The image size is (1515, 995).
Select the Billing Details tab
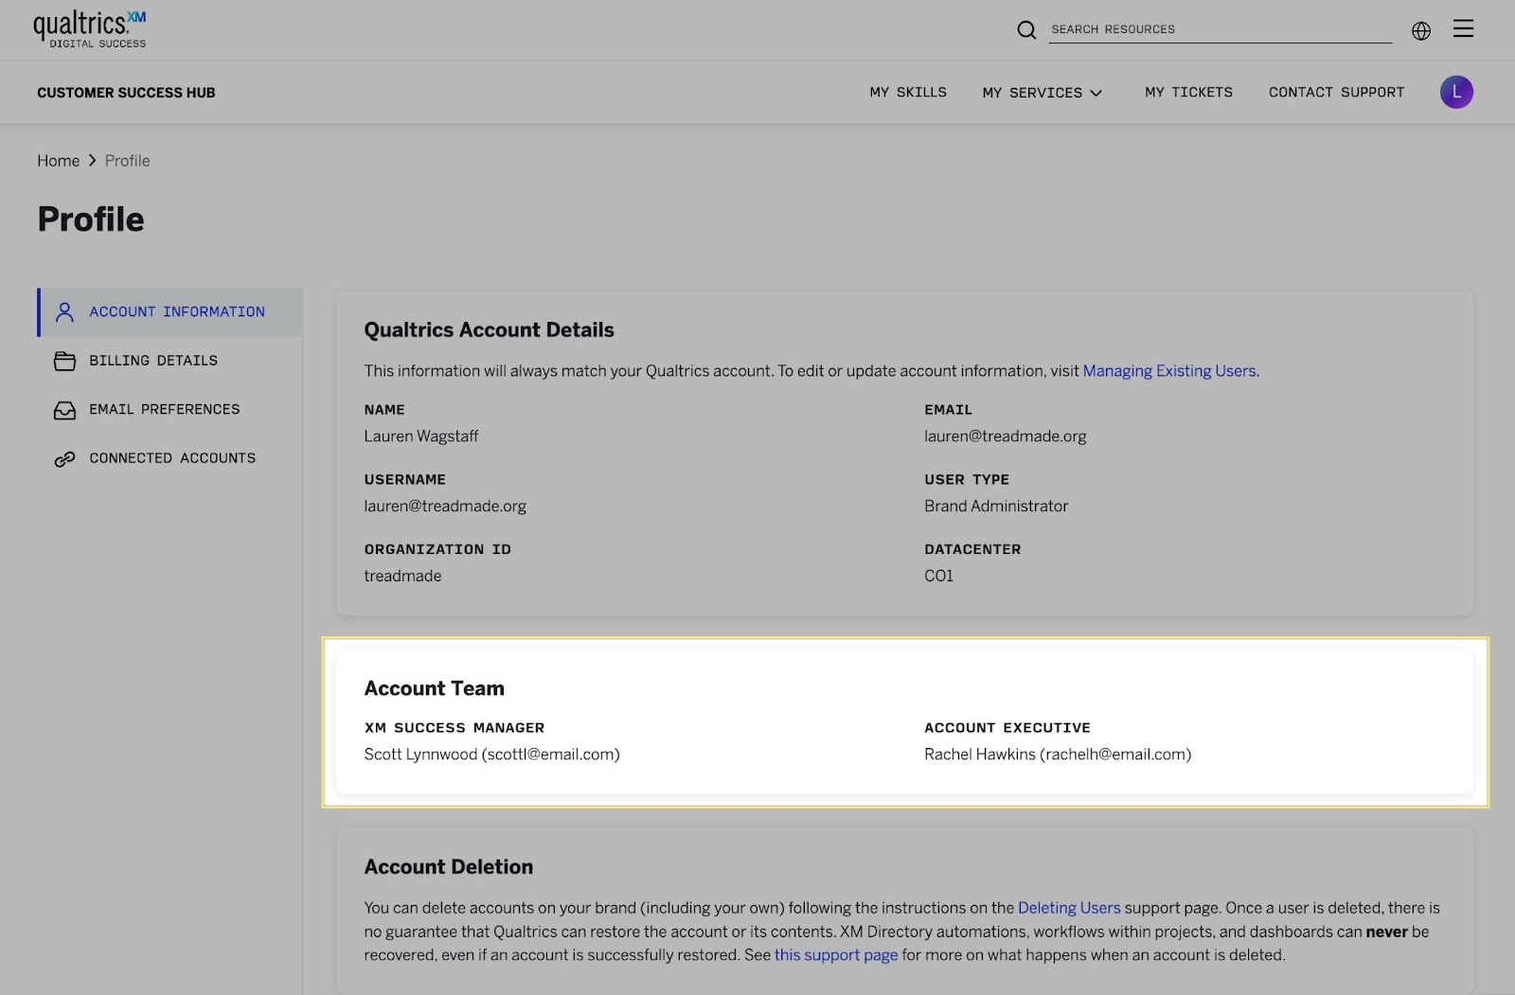click(x=170, y=361)
